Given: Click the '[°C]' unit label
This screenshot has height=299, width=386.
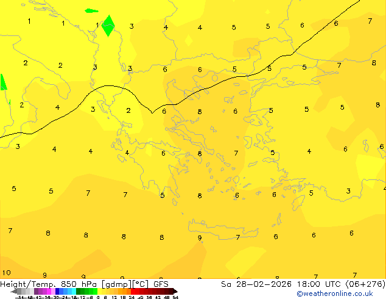Looking at the screenshot, I should (x=141, y=284).
